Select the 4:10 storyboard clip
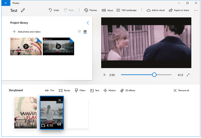This screenshot has height=138, width=201. pyautogui.click(x=52, y=113)
